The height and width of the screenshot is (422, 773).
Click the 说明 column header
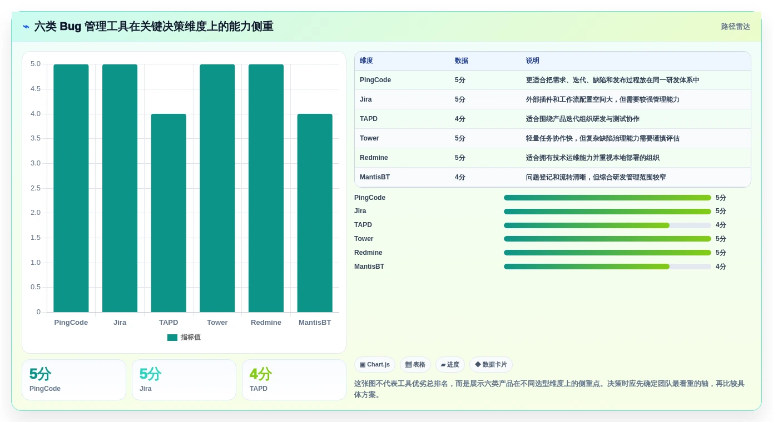click(x=533, y=61)
